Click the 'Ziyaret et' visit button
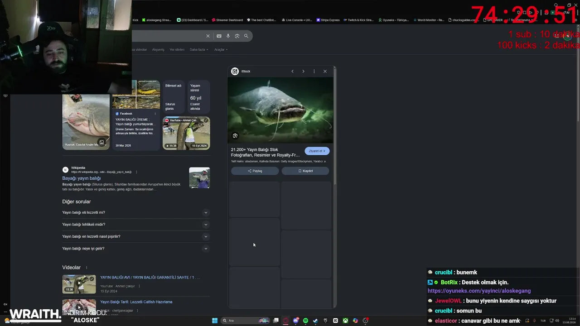 (317, 151)
